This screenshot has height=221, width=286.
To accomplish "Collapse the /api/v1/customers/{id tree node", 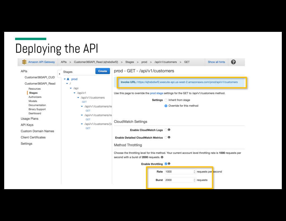I will click(82, 124).
